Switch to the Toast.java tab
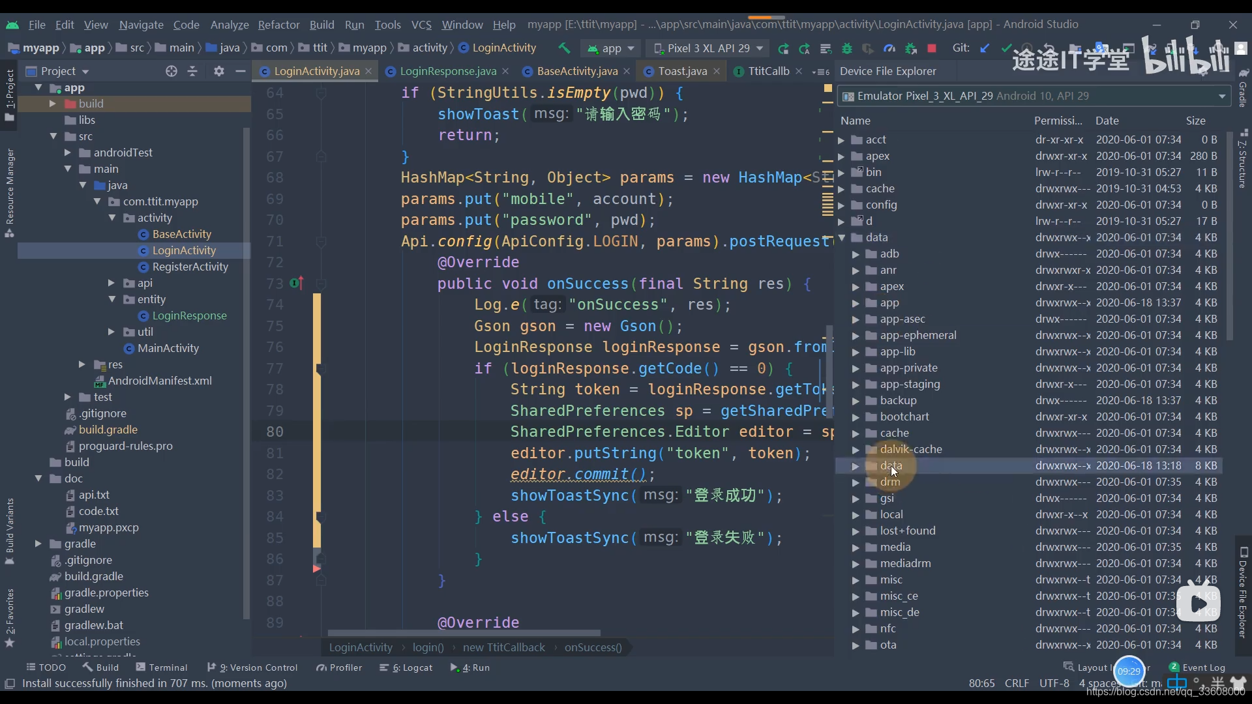The width and height of the screenshot is (1252, 704). 682,71
